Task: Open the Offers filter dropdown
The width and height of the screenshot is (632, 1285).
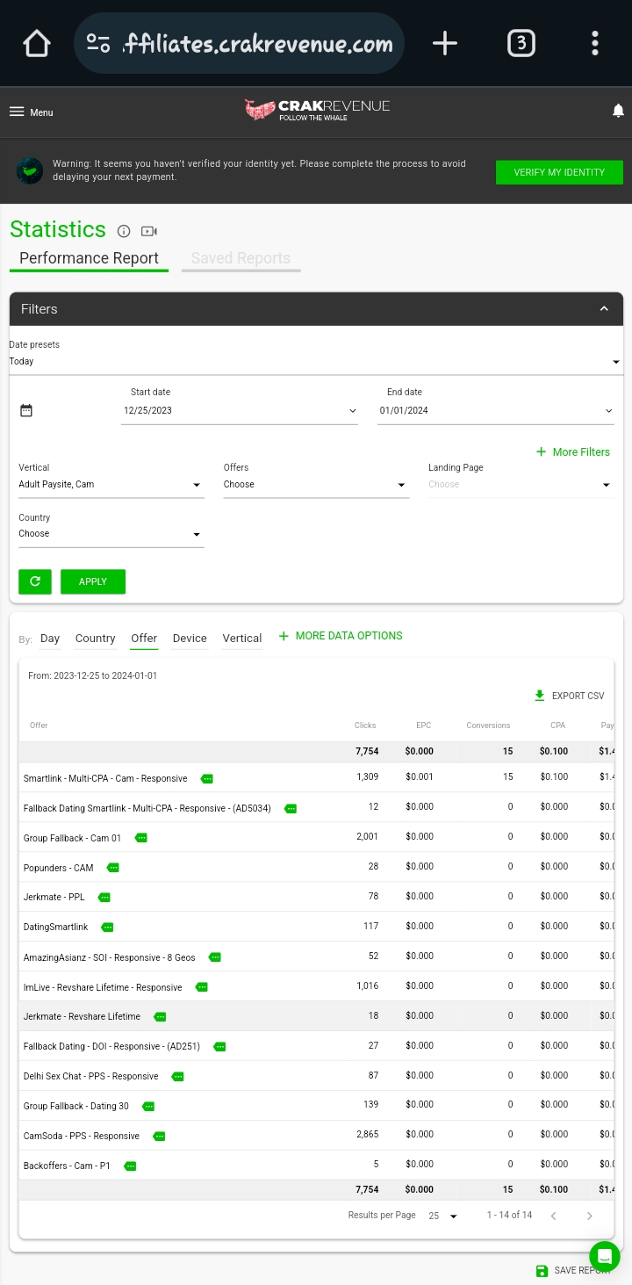Action: 316,485
